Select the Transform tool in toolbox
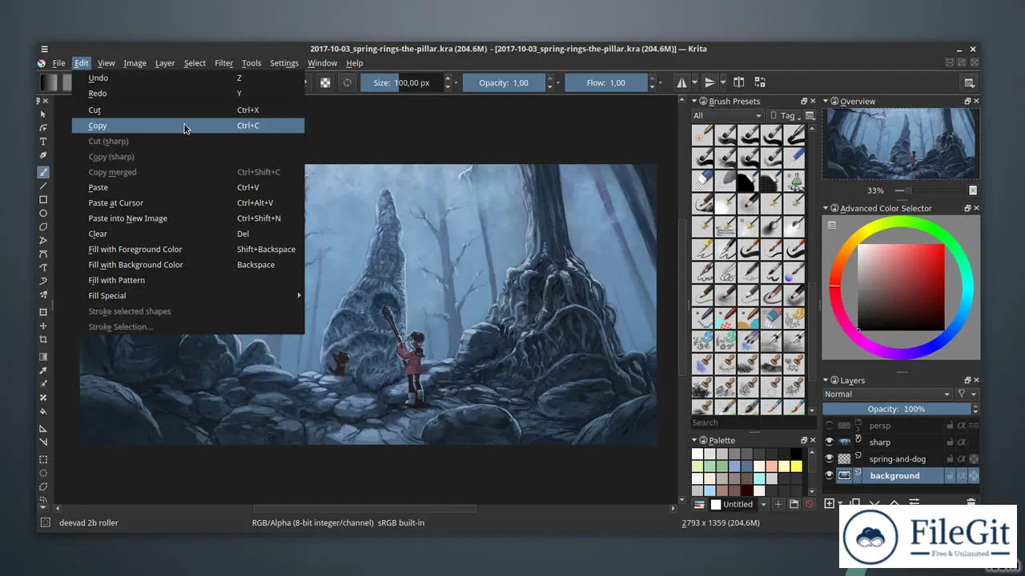The image size is (1025, 576). tap(43, 312)
